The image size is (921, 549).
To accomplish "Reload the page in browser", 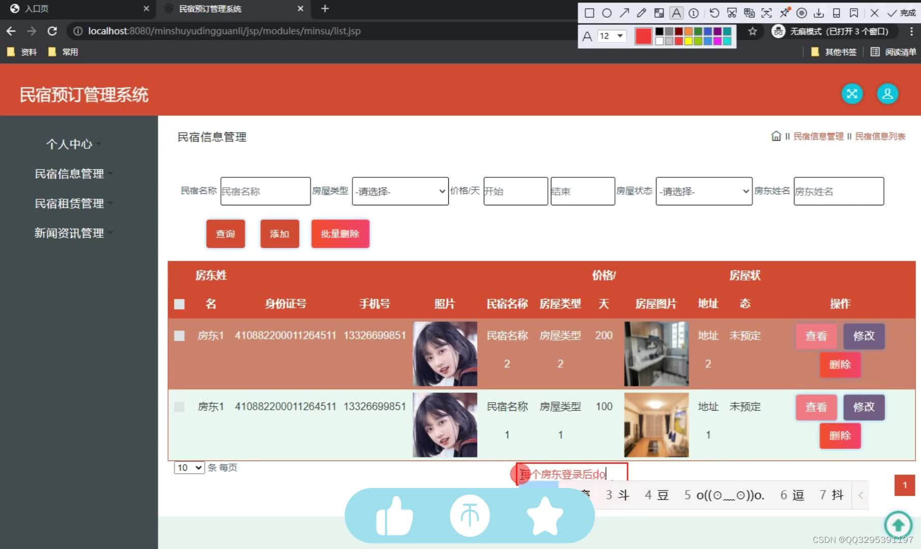I will coord(52,31).
